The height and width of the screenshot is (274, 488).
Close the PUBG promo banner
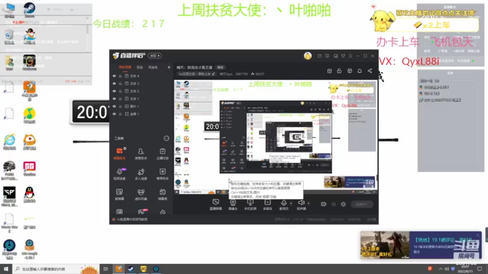click(478, 235)
